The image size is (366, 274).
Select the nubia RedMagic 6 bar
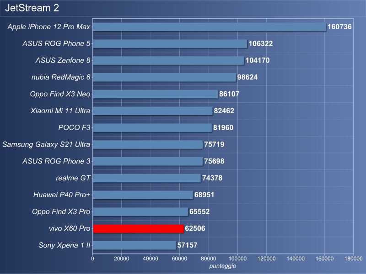164,77
